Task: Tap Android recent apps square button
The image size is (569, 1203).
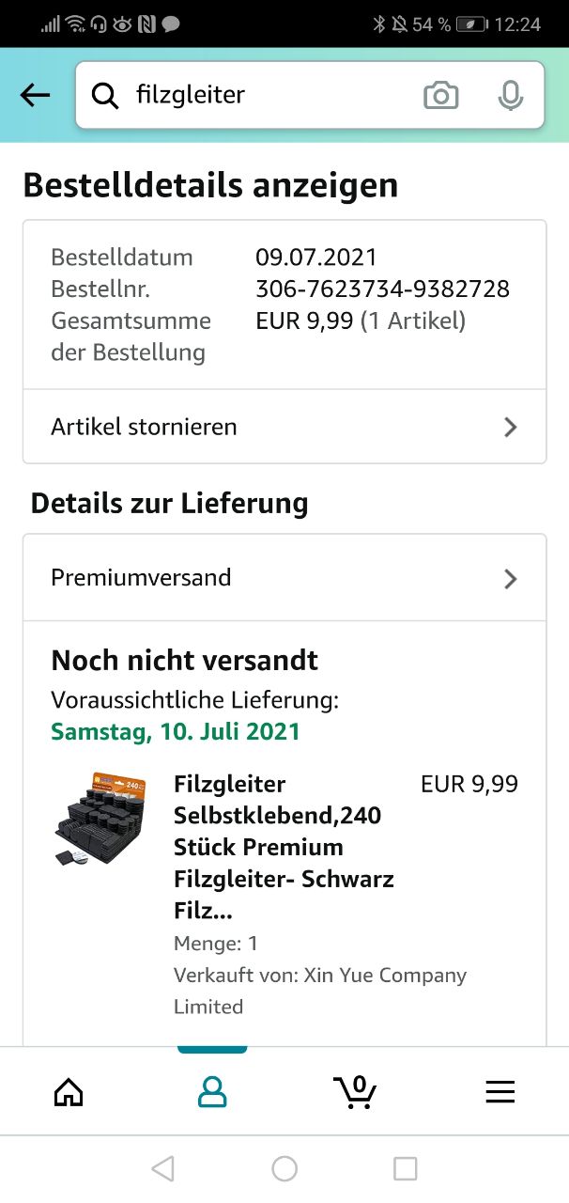Action: point(405,1168)
